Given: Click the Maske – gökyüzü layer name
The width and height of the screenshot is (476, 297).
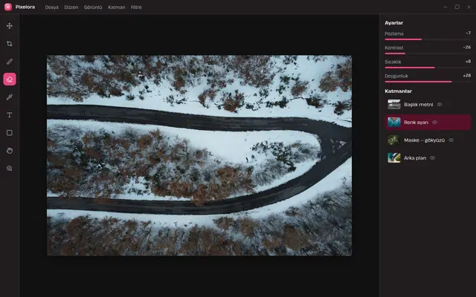Looking at the screenshot, I should pyautogui.click(x=424, y=140).
